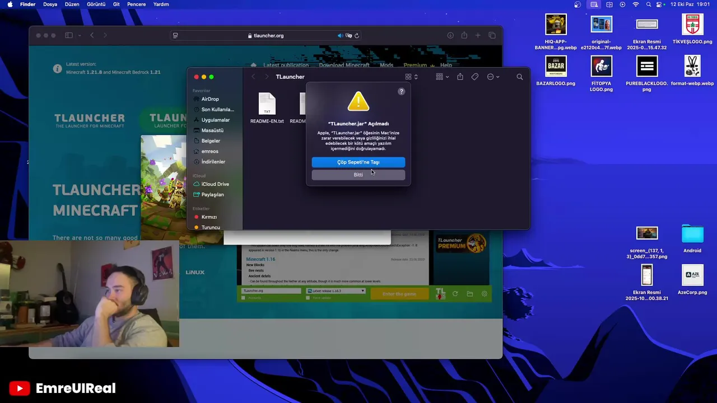Viewport: 717px width, 403px height.
Task: Click the "Çöp Sepeti'ne Taşı" button
Action: pyautogui.click(x=358, y=162)
